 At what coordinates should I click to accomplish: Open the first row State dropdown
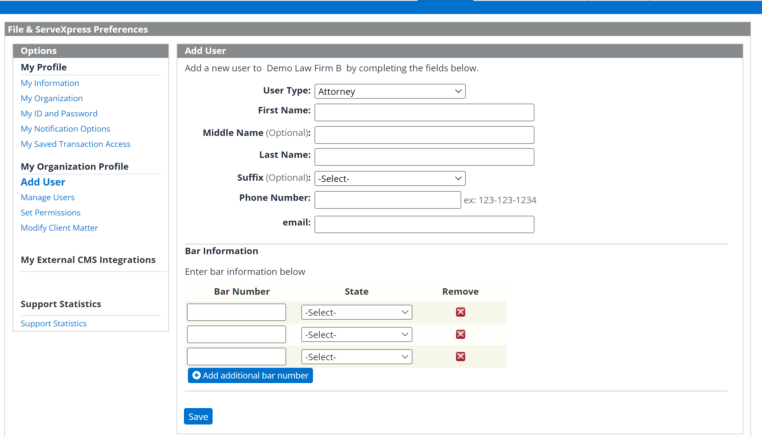point(357,312)
